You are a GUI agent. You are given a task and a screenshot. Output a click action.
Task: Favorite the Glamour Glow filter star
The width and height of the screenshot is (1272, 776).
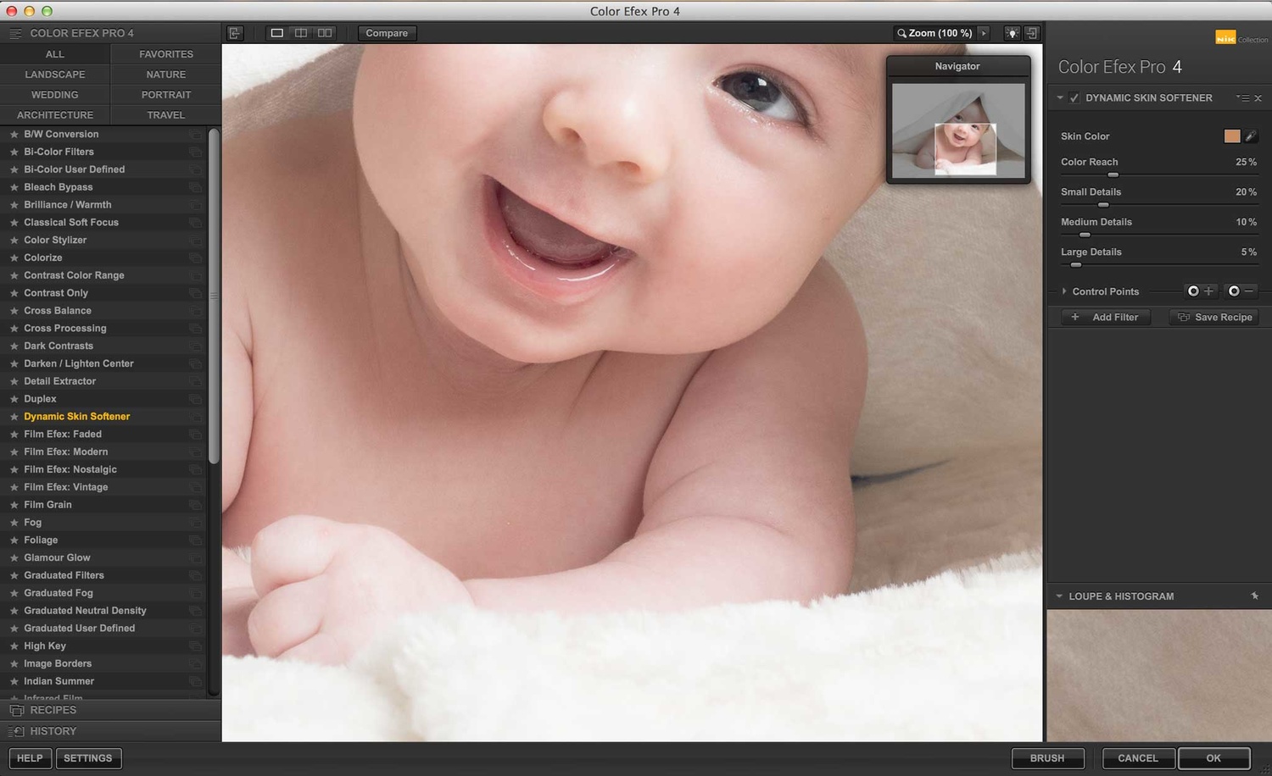click(14, 558)
